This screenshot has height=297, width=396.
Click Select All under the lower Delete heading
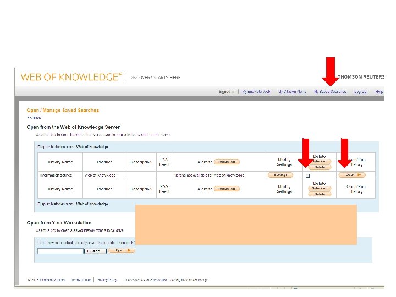[x=320, y=188]
